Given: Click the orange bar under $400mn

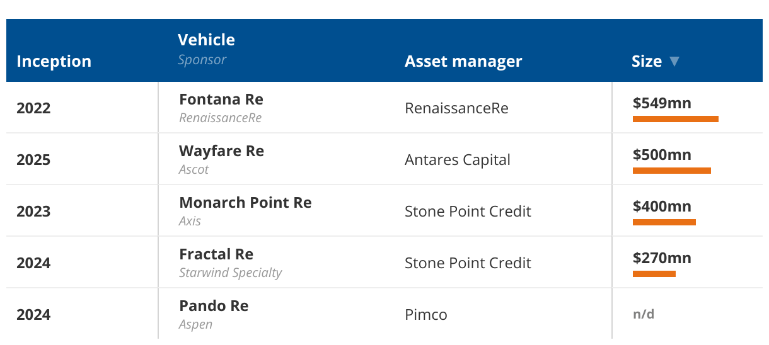Looking at the screenshot, I should [x=664, y=222].
